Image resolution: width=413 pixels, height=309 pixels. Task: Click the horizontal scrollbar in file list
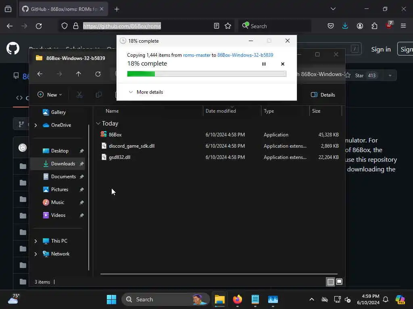pos(219,274)
